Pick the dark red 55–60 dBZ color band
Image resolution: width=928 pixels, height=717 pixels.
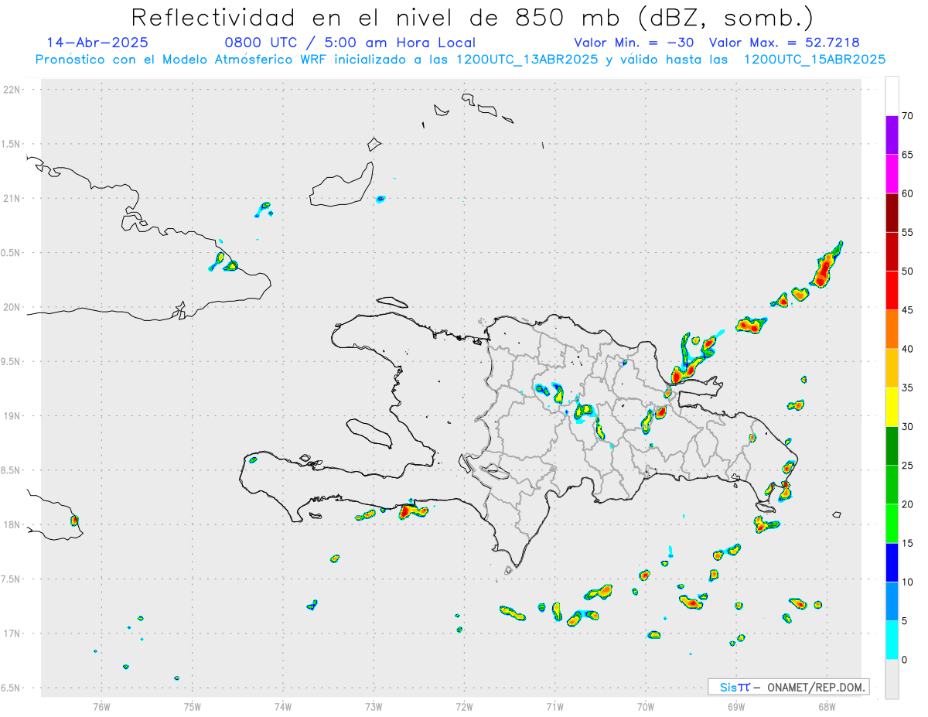coord(892,213)
